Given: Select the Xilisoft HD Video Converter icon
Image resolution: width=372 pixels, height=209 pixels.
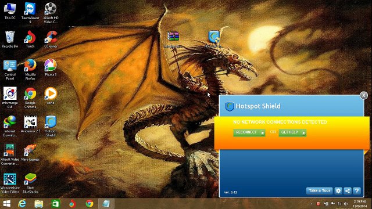Looking at the screenshot, I should pos(51,13).
